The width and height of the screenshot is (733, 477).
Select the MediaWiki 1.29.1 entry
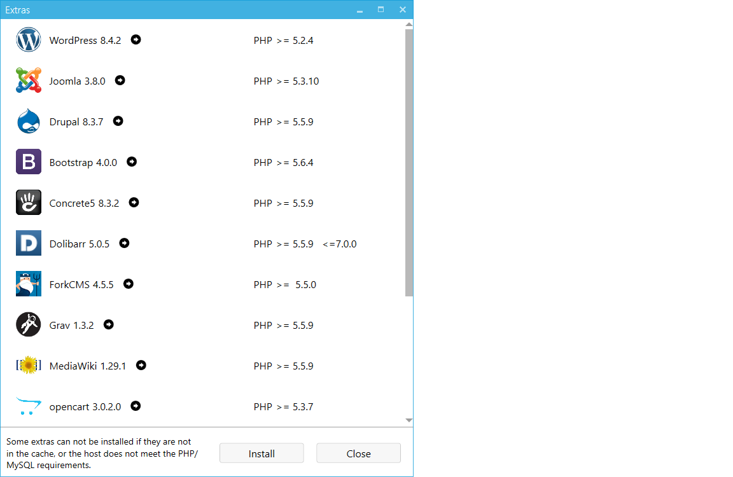click(x=88, y=366)
